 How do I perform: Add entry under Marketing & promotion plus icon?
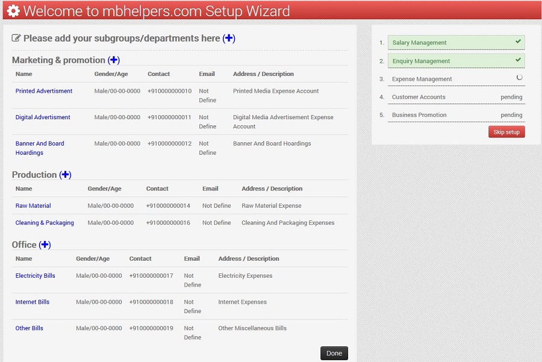click(x=114, y=60)
